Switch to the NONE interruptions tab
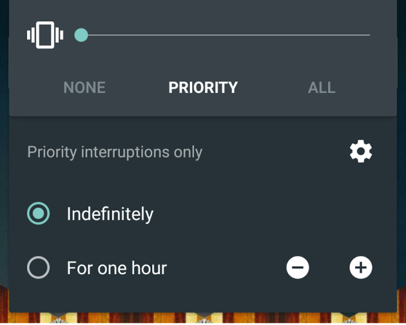This screenshot has height=325, width=406. point(84,88)
